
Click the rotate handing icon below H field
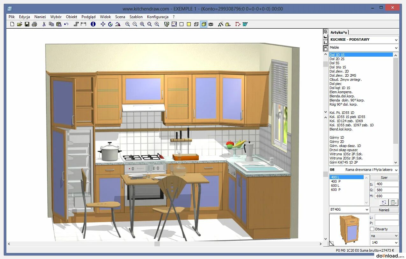[x=384, y=202]
